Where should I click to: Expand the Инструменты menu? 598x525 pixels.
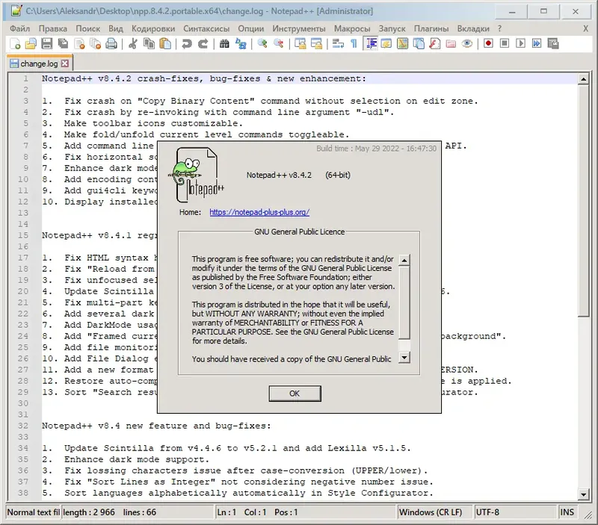pyautogui.click(x=298, y=28)
